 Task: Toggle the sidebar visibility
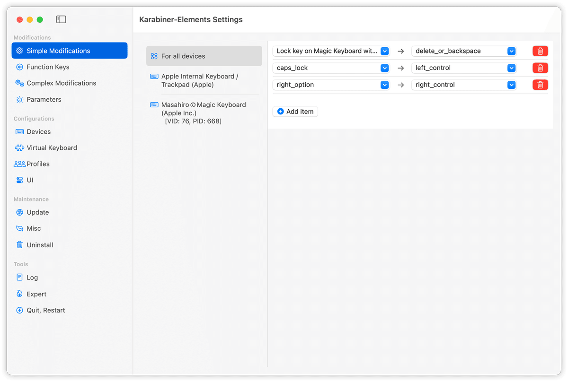(61, 19)
